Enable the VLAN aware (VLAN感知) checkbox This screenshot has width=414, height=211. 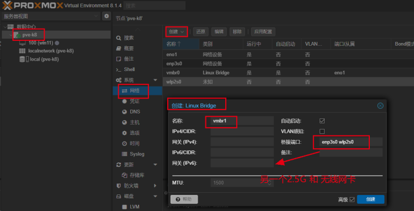[x=322, y=131]
